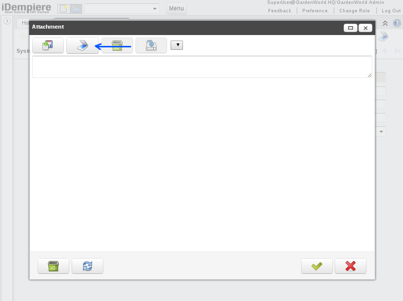This screenshot has width=403, height=301.
Task: Click the green recycle bin Delete All button
Action: [53, 266]
